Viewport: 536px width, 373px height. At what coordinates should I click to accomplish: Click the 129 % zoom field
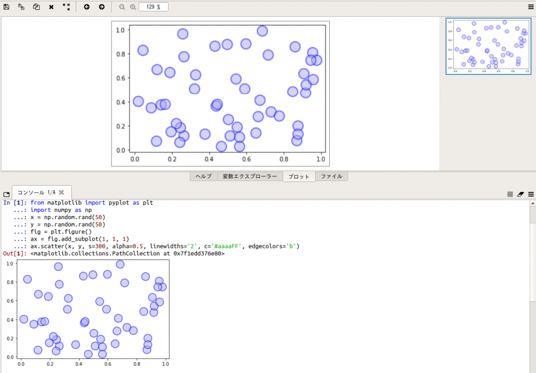point(153,7)
